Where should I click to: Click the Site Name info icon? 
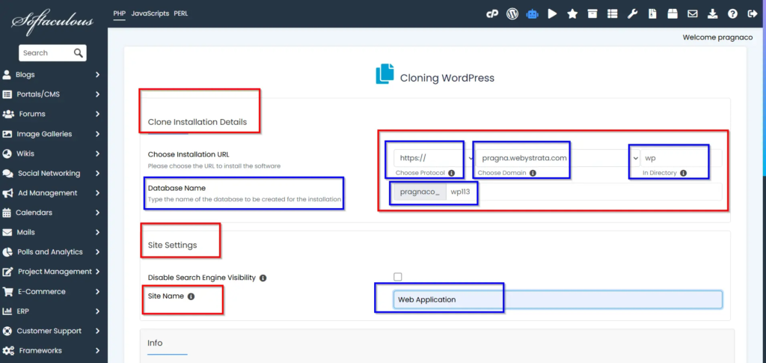[x=191, y=296]
